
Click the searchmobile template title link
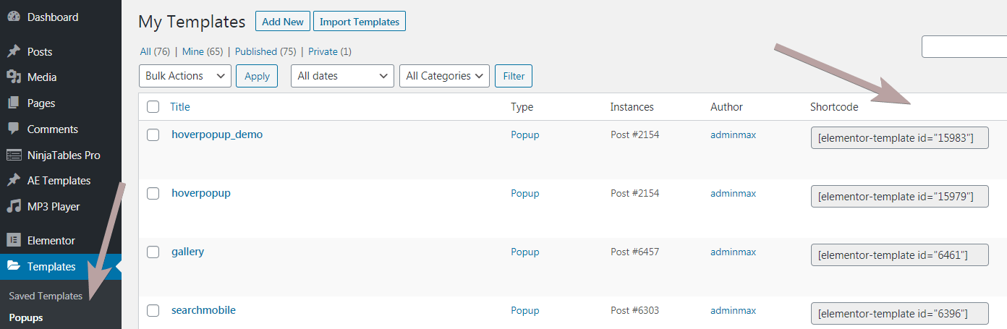(x=203, y=310)
